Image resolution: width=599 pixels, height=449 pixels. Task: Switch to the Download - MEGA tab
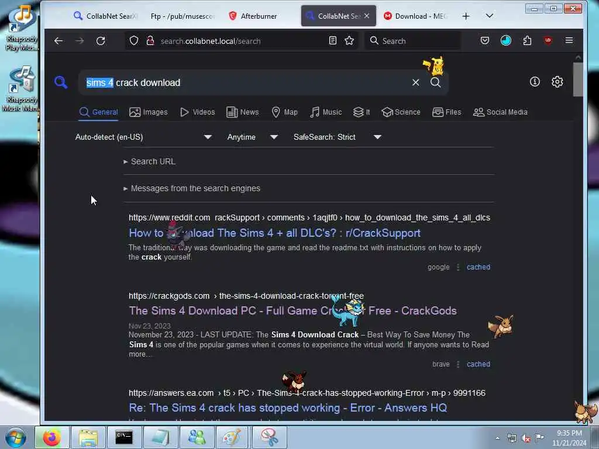click(x=416, y=16)
